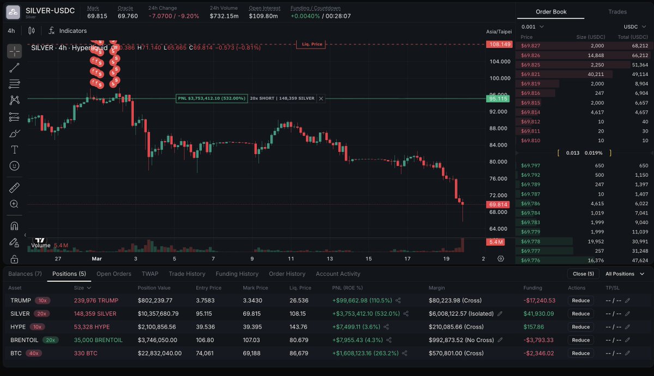
Task: Share the HYPE position PNL
Action: (386, 327)
